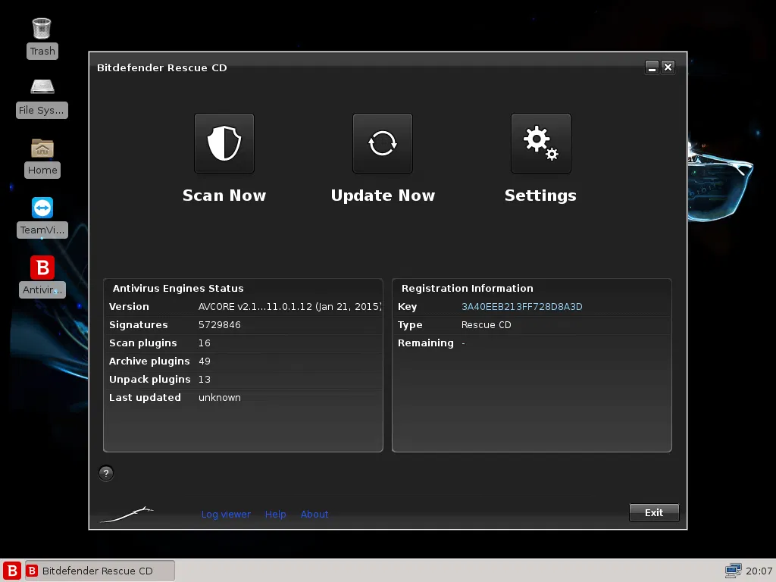Open the Log viewer

click(x=226, y=514)
